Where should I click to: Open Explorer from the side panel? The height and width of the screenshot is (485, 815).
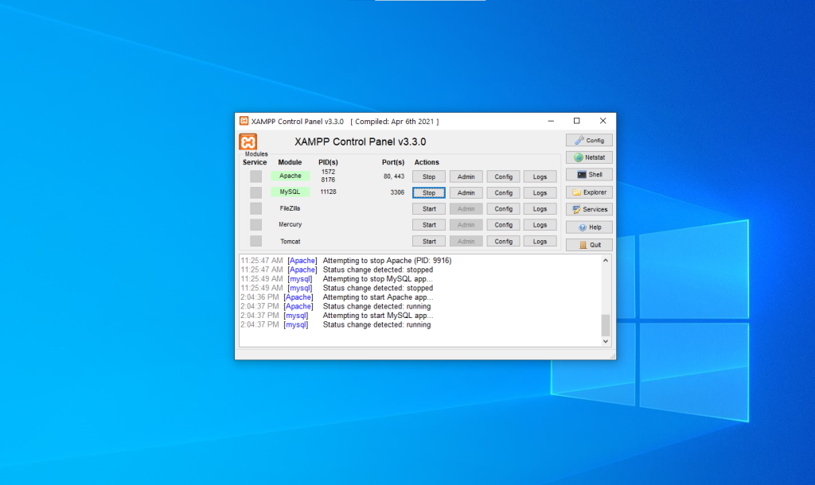pyautogui.click(x=589, y=192)
